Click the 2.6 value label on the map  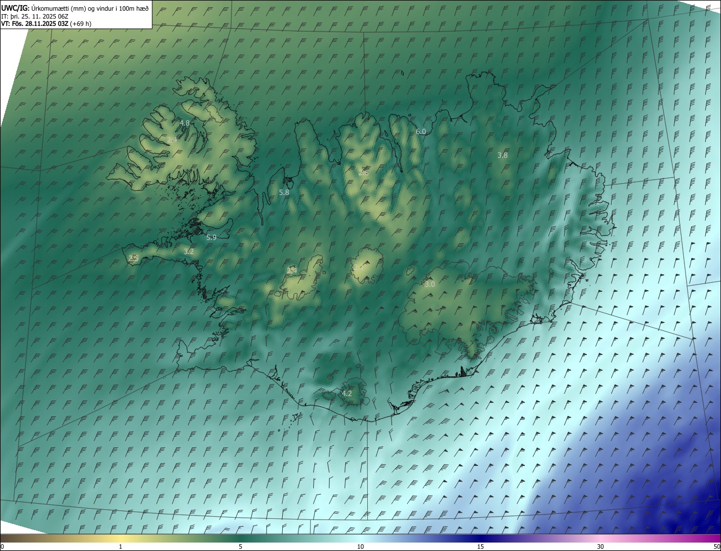tap(363, 172)
